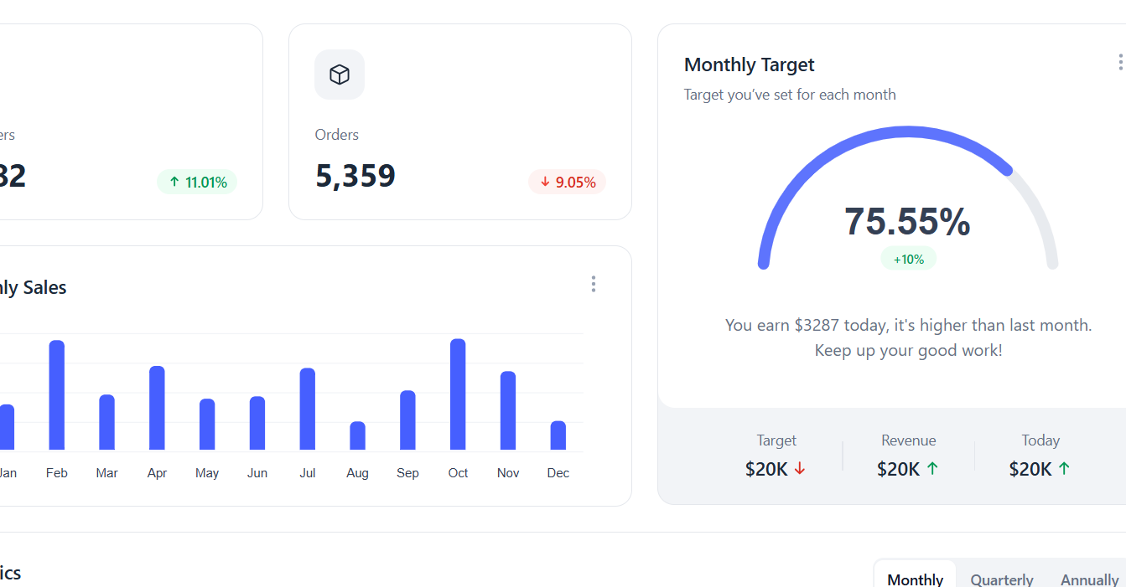Click the red down arrow beside Target

coord(800,469)
